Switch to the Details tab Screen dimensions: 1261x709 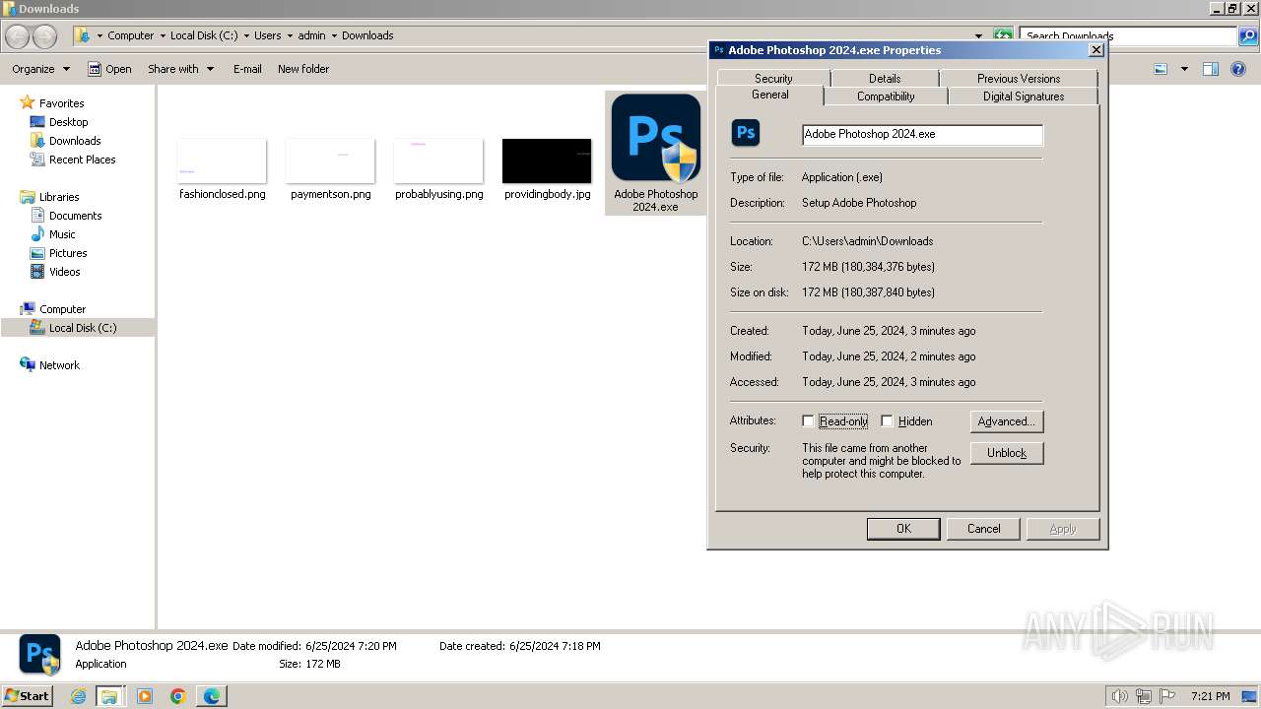pyautogui.click(x=885, y=79)
